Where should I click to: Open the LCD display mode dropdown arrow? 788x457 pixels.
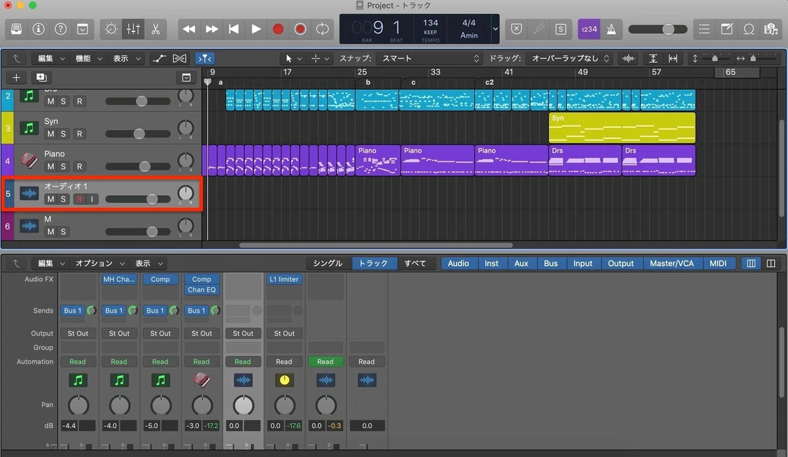click(x=495, y=29)
